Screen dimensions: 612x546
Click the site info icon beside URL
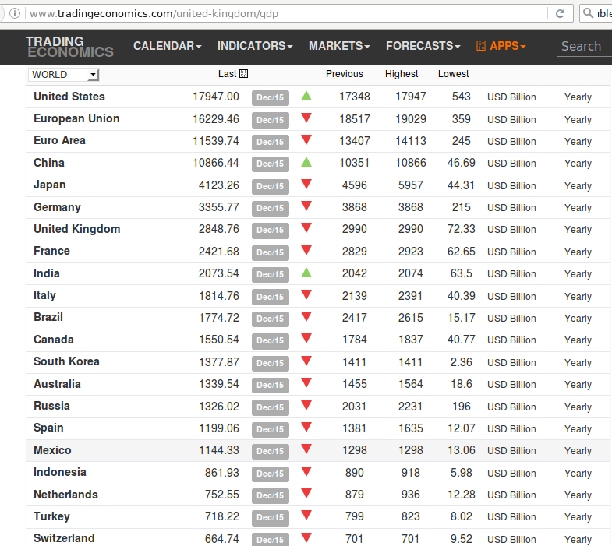coord(14,14)
